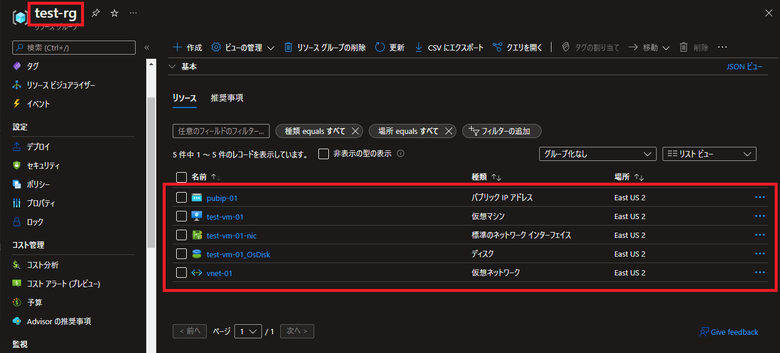The width and height of the screenshot is (780, 353).
Task: Click the test-vm-01 virtual machine icon
Action: tap(197, 217)
